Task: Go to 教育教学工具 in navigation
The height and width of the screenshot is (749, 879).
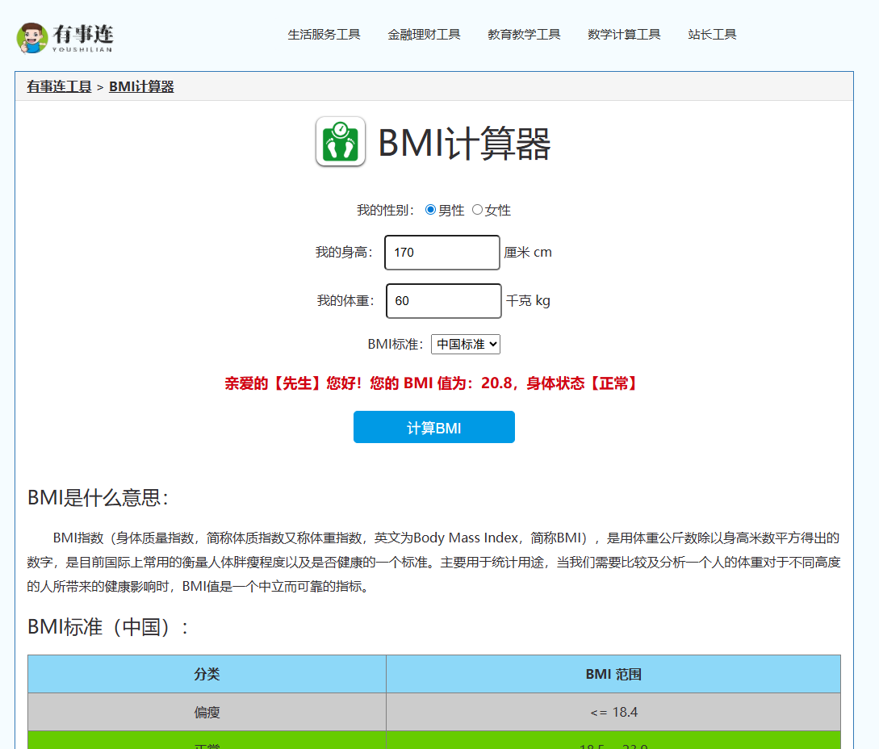Action: [x=524, y=34]
